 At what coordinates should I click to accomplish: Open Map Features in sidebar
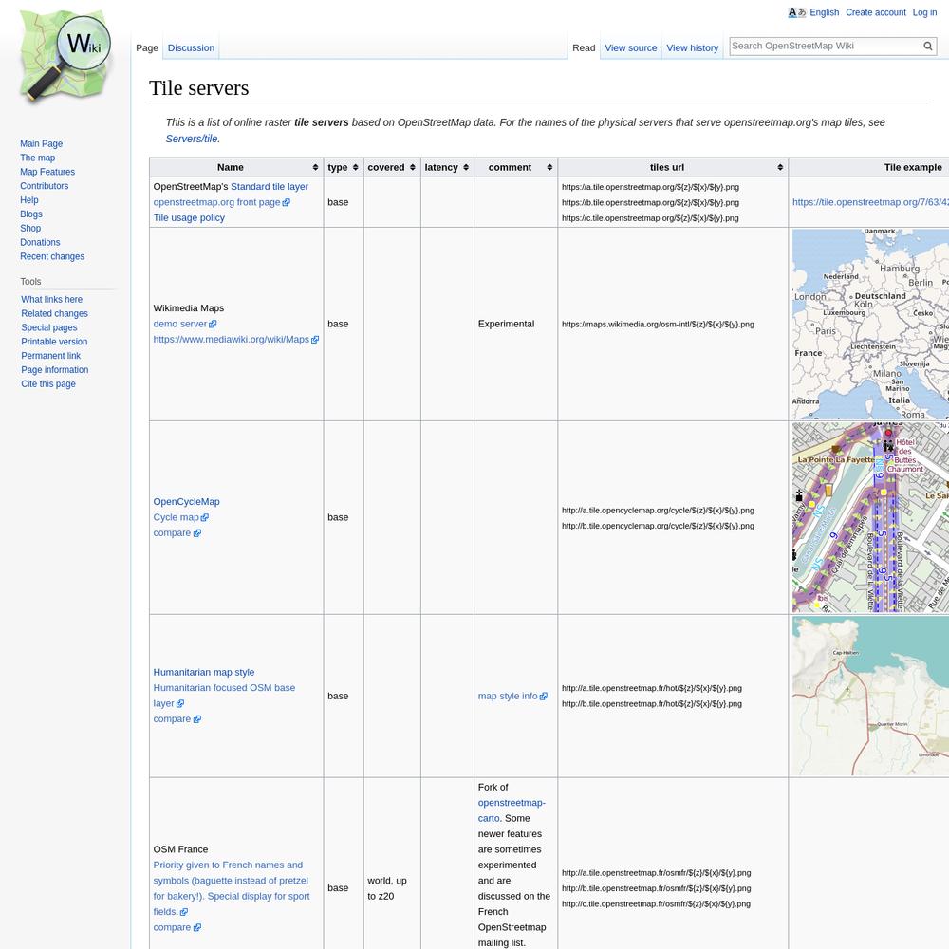(x=47, y=172)
